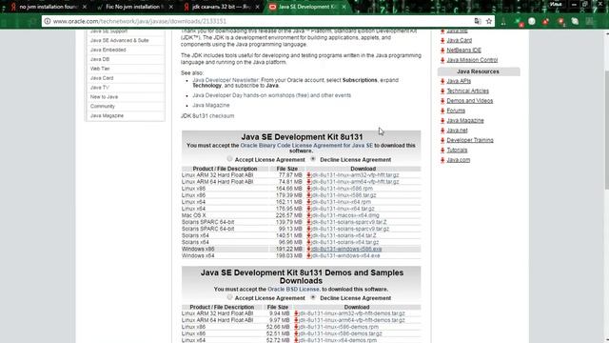
Task: Click the red arrow icon beside Demos and Videos
Action: click(x=442, y=101)
